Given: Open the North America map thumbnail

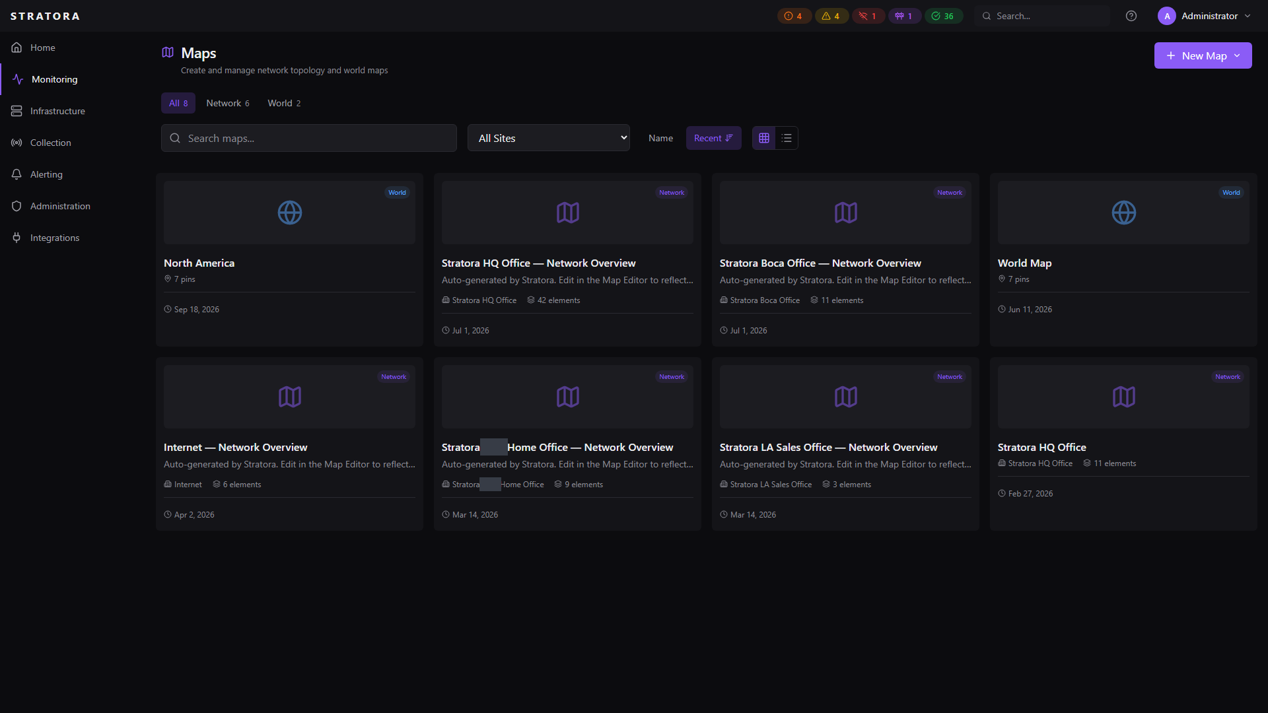Looking at the screenshot, I should click(x=289, y=213).
